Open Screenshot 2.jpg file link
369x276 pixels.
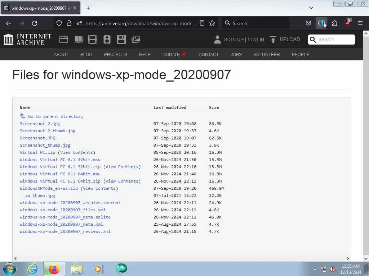coord(40,124)
